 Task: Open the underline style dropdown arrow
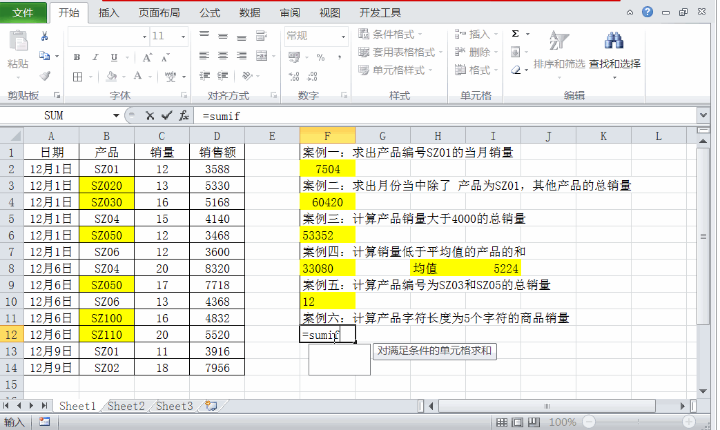coord(127,58)
